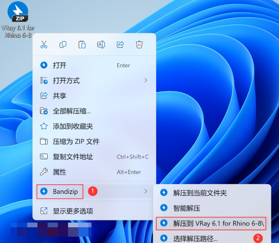The image size is (279, 243).
Task: Select 添加到收藏夹 entry
Action: point(94,127)
